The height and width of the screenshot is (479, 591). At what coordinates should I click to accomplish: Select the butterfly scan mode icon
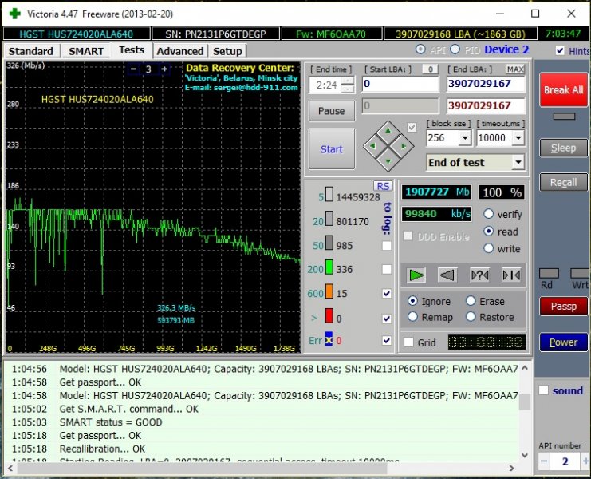510,275
